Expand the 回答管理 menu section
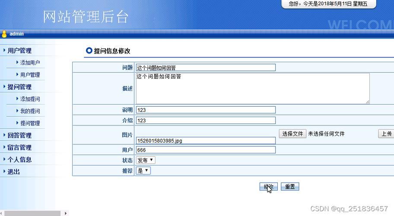The image size is (394, 216). tap(19, 135)
